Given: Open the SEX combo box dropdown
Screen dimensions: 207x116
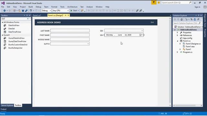Looking at the screenshot, I should (142, 31).
